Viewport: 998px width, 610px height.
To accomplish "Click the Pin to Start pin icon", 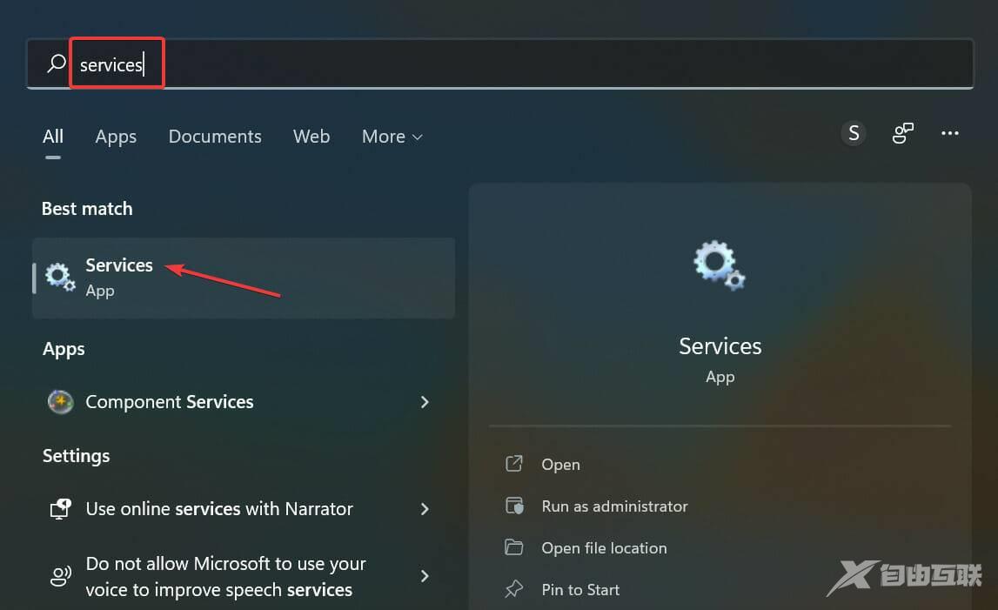I will point(513,589).
